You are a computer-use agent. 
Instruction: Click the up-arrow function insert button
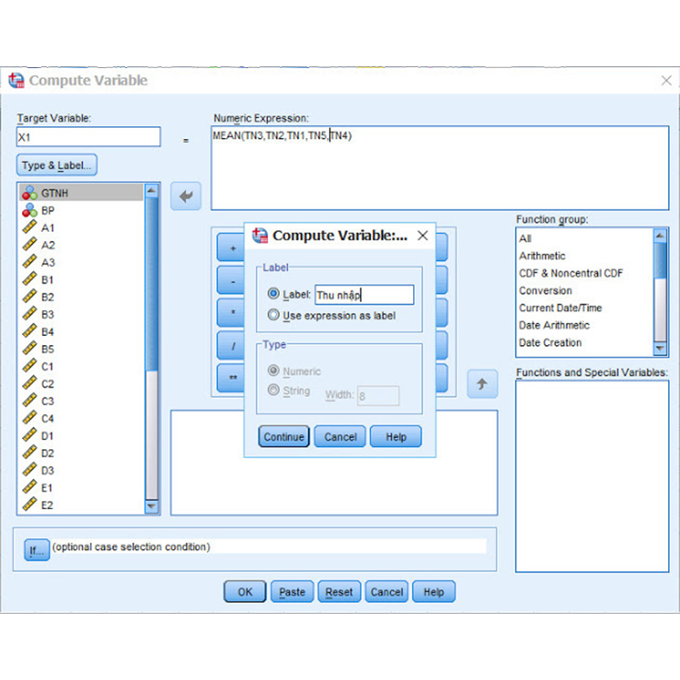(x=482, y=384)
